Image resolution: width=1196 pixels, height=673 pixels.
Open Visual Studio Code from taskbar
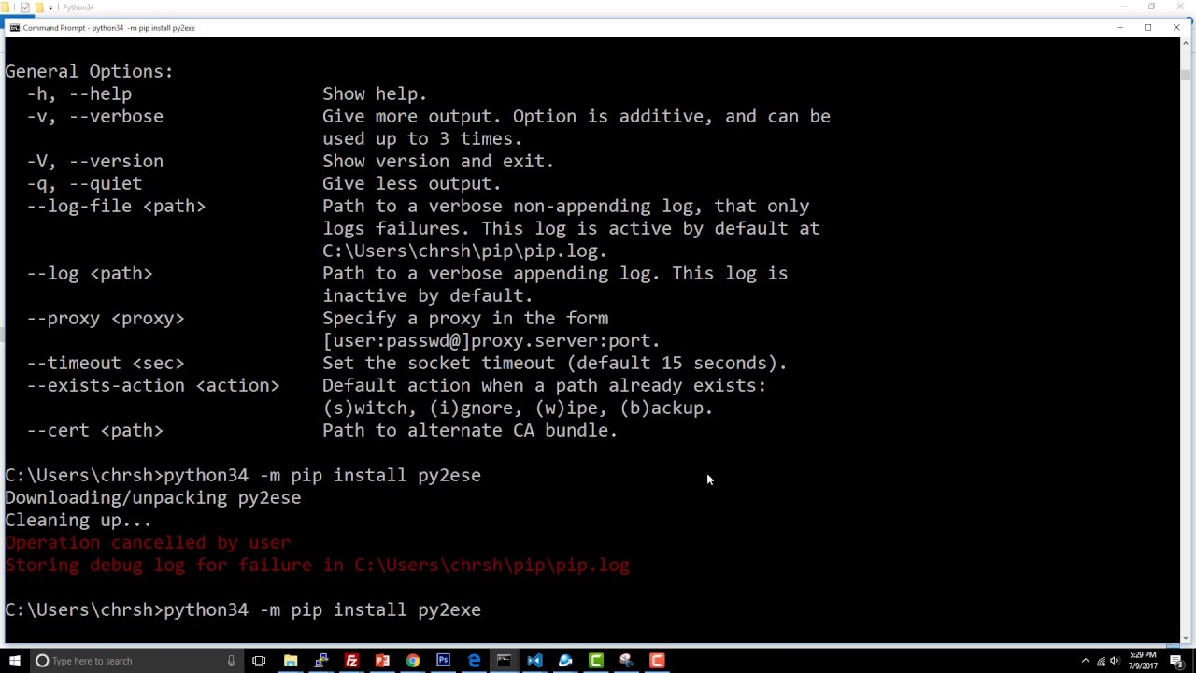tap(534, 661)
